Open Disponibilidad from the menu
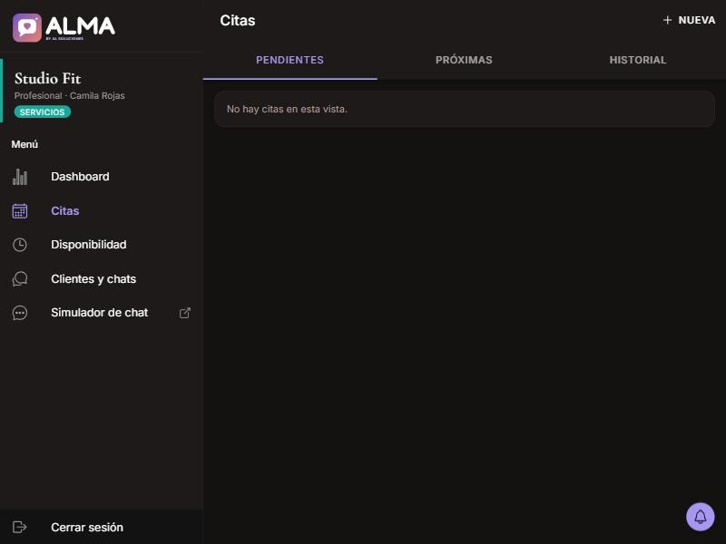The image size is (726, 544). pos(88,245)
